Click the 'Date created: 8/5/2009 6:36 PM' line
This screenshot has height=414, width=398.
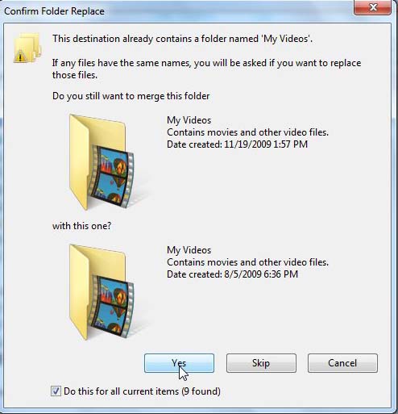click(x=232, y=274)
